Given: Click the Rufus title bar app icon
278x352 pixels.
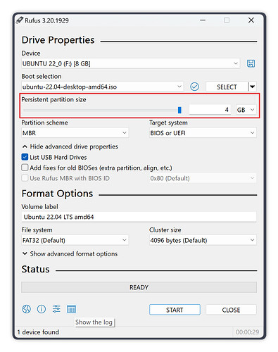Looking at the screenshot, I should click(20, 20).
